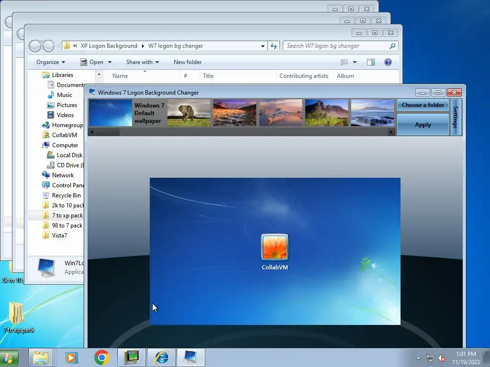Click the navigation pane scroll up arrow
The height and width of the screenshot is (367, 490).
pyautogui.click(x=99, y=74)
